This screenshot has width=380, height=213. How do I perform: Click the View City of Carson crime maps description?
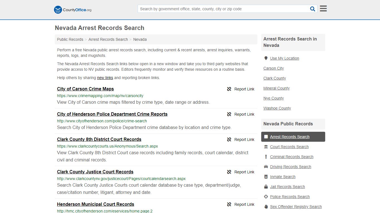pos(133,102)
